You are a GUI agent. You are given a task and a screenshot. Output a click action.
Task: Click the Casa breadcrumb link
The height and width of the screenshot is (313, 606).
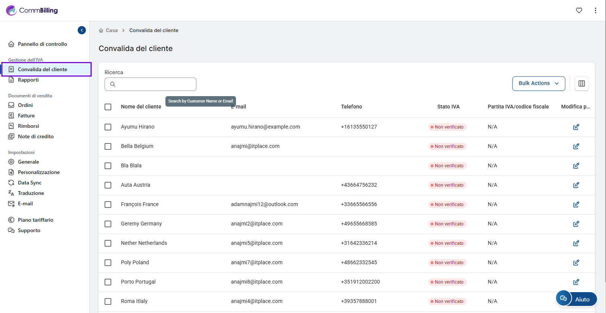112,31
